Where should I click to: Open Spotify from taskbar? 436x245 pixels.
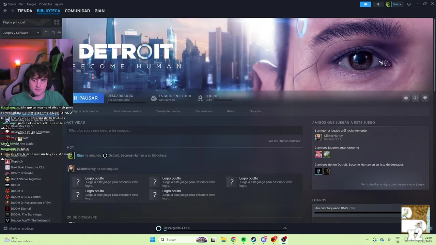tap(244, 240)
